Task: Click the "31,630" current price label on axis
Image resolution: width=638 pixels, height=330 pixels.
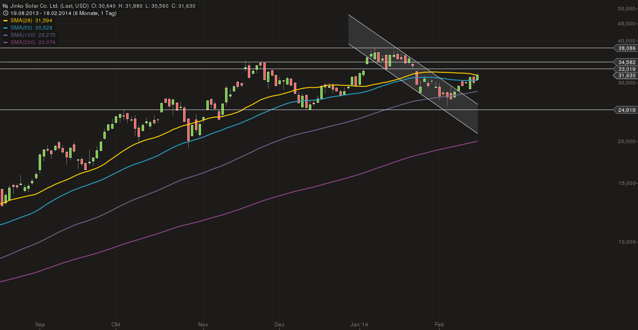Action: tap(627, 75)
